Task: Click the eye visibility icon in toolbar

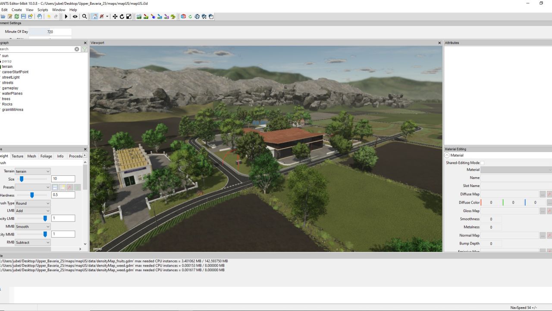Action: click(75, 16)
